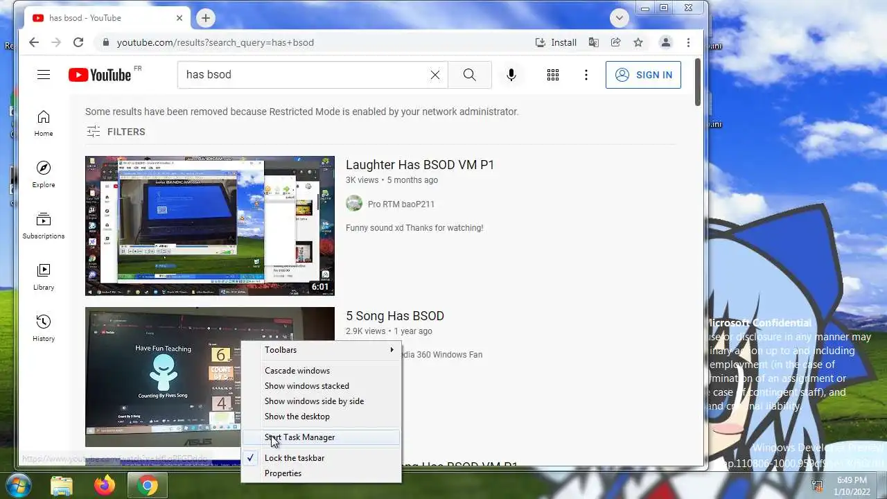Select Show windows stacked

[x=321, y=386]
